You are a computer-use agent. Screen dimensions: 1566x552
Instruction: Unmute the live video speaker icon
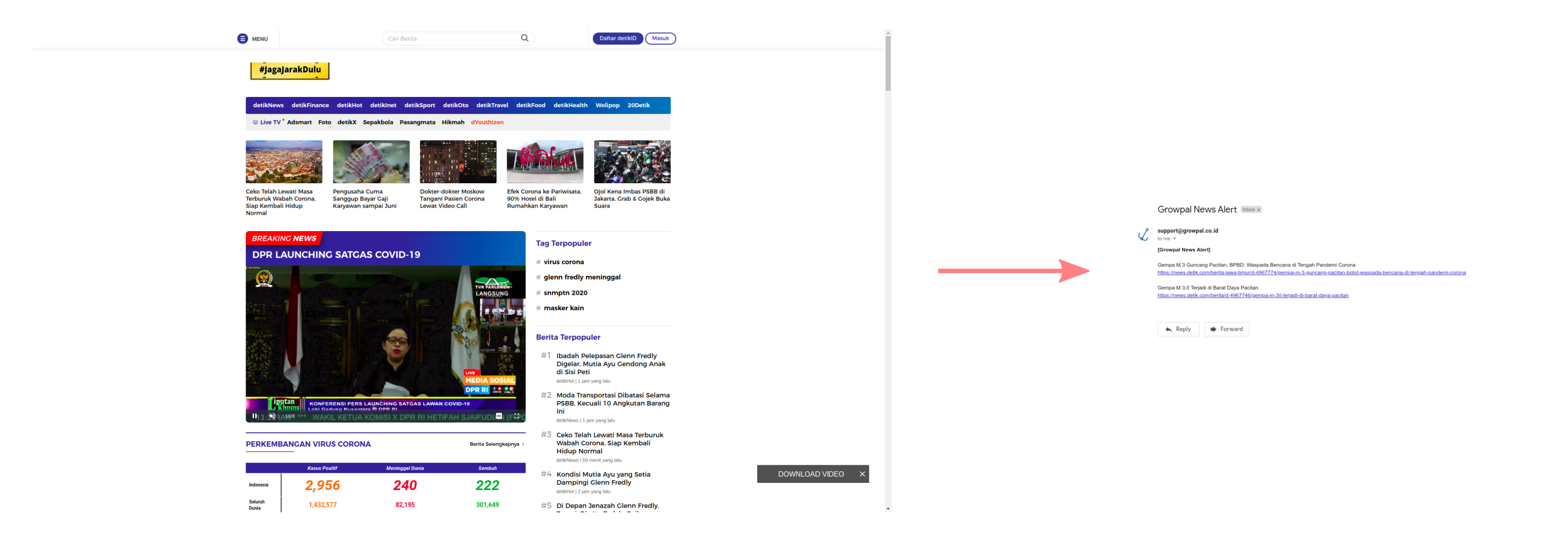[273, 416]
